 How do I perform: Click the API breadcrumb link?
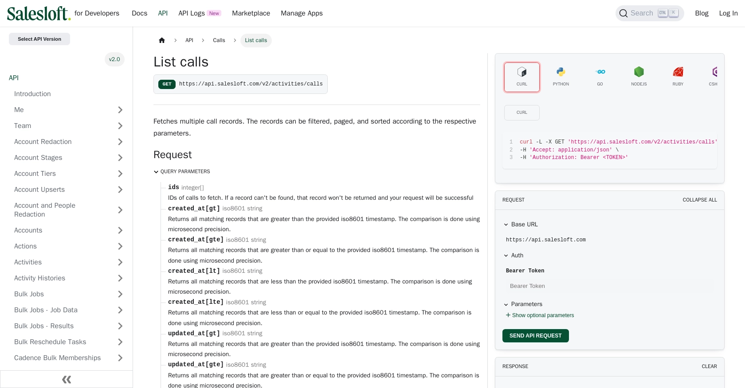[189, 40]
